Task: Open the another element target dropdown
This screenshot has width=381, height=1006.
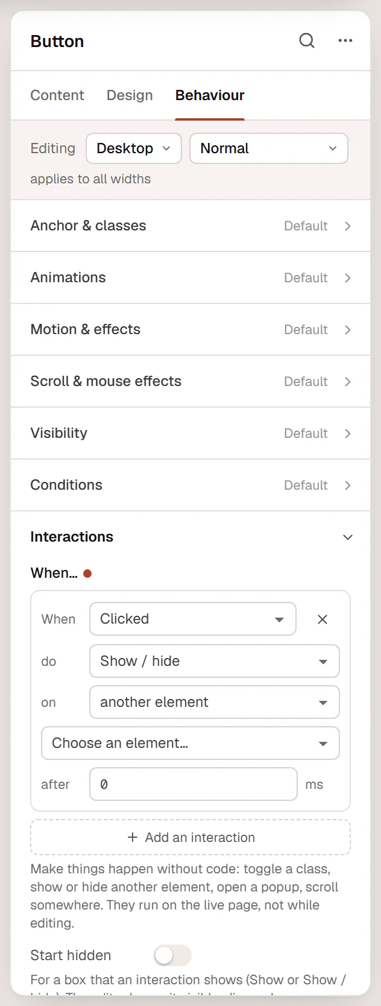Action: coord(215,702)
